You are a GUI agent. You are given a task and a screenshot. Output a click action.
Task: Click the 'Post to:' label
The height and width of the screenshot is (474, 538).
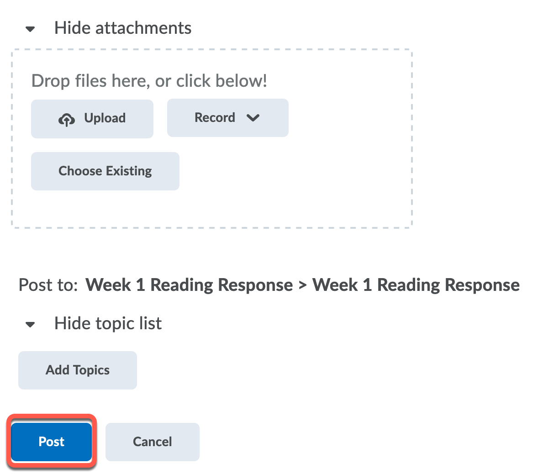pos(48,285)
